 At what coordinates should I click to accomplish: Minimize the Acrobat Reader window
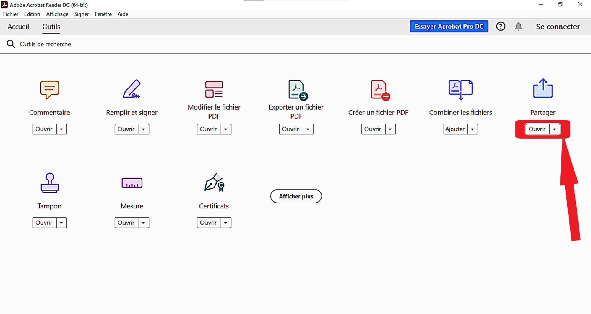(541, 5)
